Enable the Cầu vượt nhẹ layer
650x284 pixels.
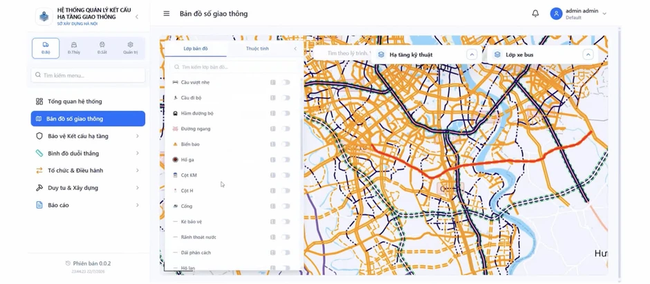pos(286,82)
